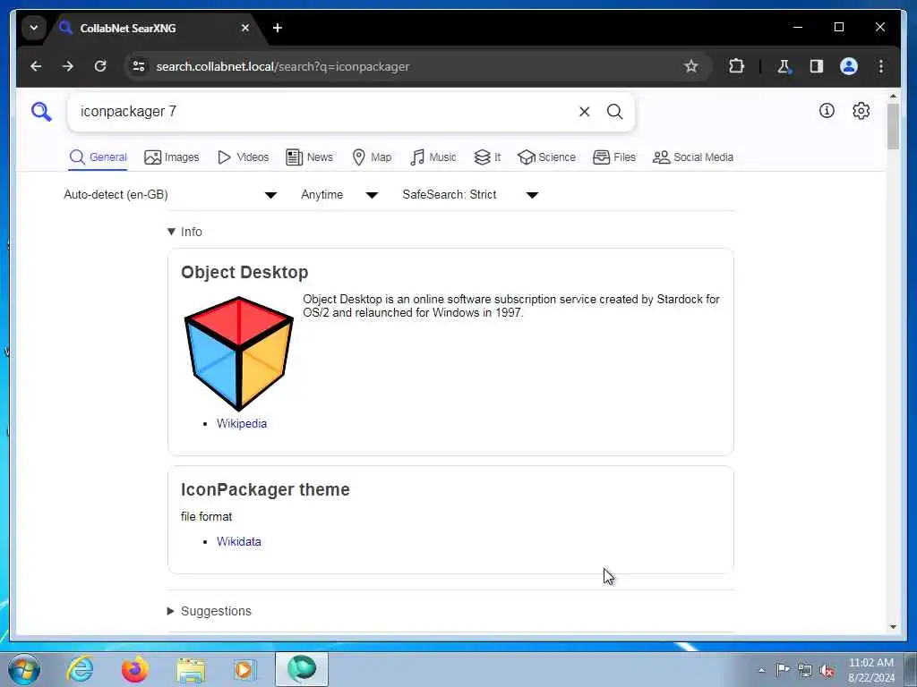Screen dimensions: 917x687
Task: Open the Extensions puzzle icon
Action: pyautogui.click(x=736, y=66)
